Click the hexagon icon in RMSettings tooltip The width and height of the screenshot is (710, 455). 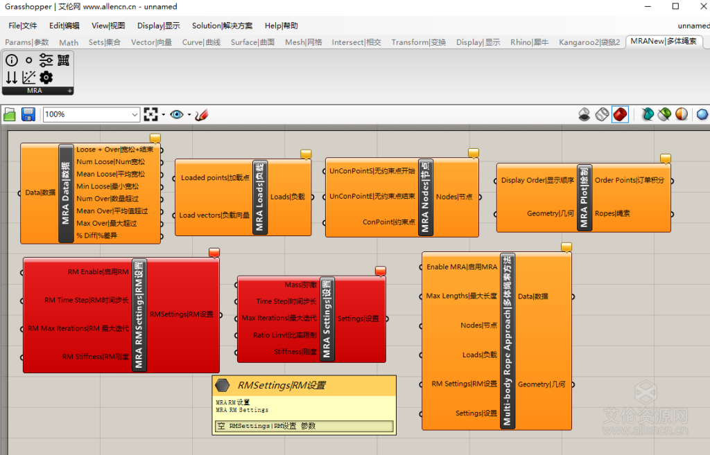click(223, 385)
